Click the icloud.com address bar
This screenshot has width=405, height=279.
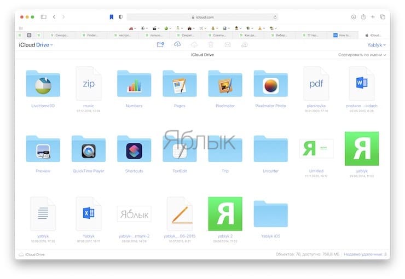tap(202, 17)
